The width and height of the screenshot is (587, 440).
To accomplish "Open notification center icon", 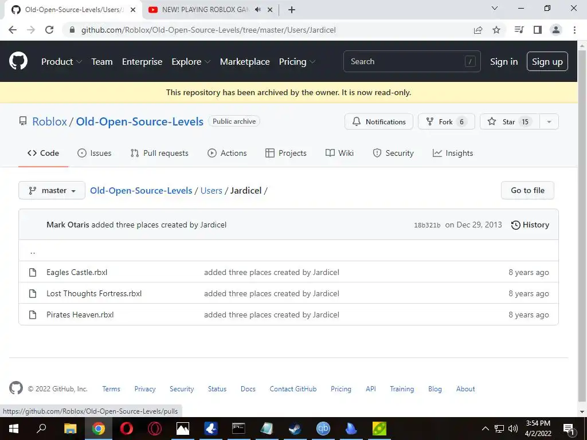I will pos(569,429).
